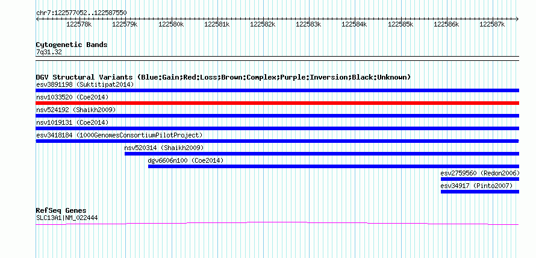Click the 122585k ruler tick label
536x258 pixels.
pyautogui.click(x=400, y=24)
